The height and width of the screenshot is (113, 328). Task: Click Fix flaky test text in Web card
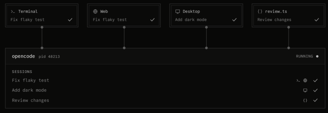[x=110, y=20]
